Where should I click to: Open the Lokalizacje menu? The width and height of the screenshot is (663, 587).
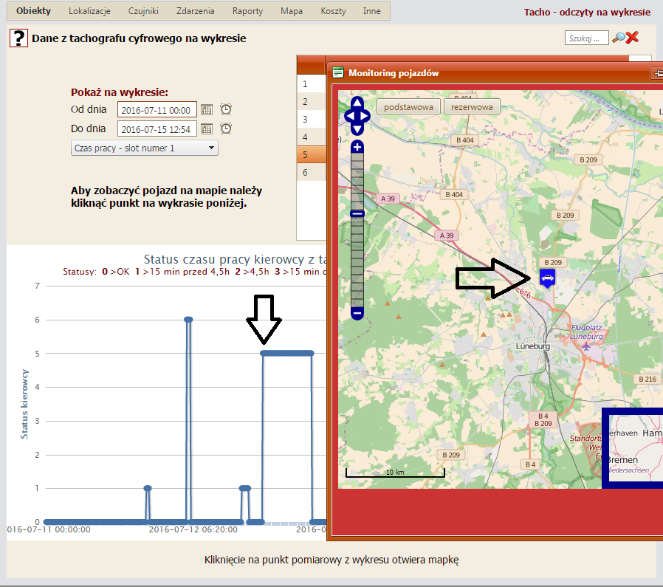pyautogui.click(x=89, y=11)
